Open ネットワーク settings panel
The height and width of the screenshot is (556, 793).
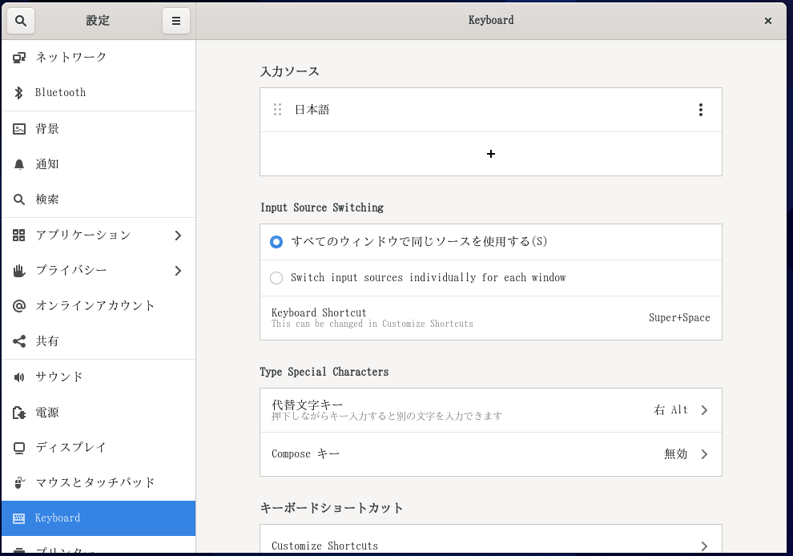tap(99, 57)
